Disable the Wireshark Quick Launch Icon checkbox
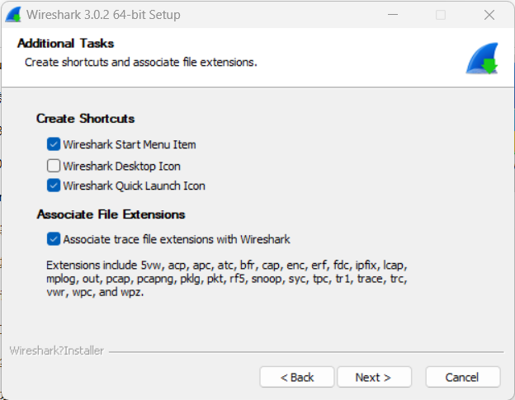The image size is (515, 400). point(54,186)
